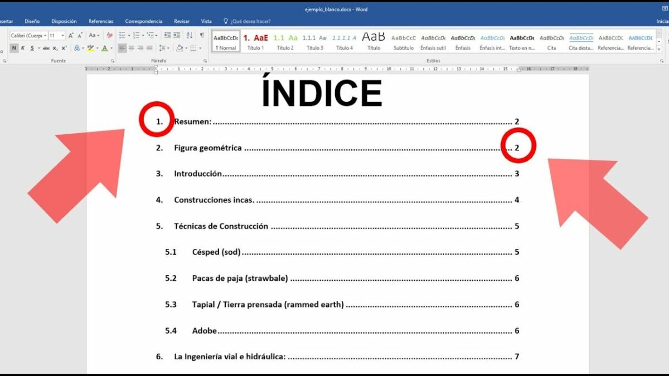Apply italic formatting using the K icon
Viewport: 669px width, 376px height.
(22, 47)
